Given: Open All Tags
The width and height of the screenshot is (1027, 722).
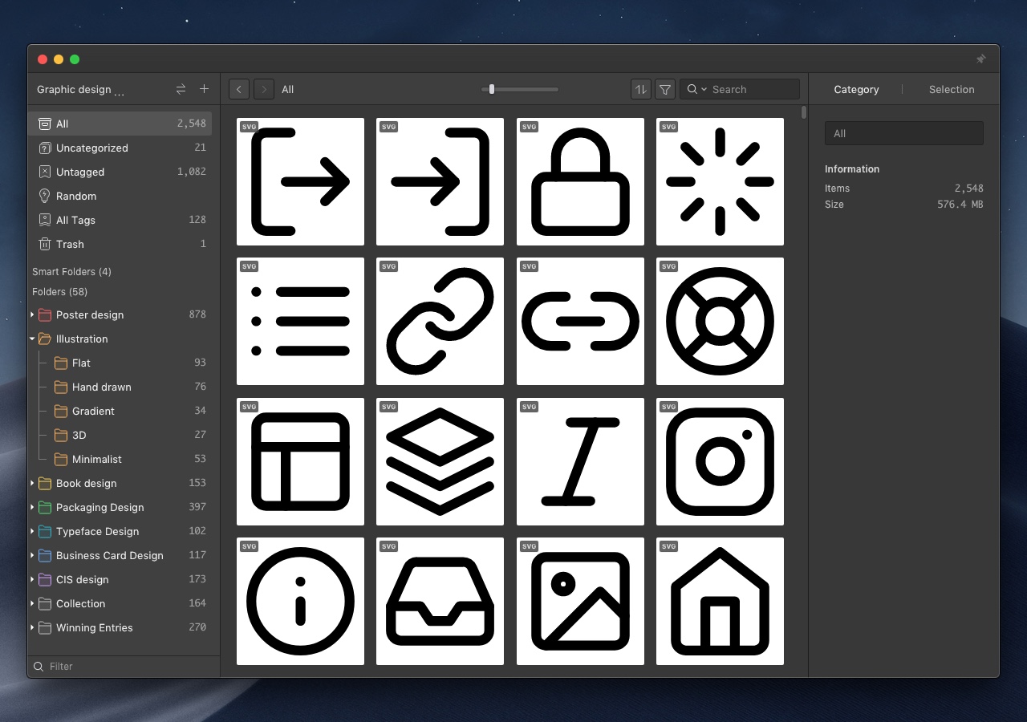Looking at the screenshot, I should pyautogui.click(x=121, y=220).
